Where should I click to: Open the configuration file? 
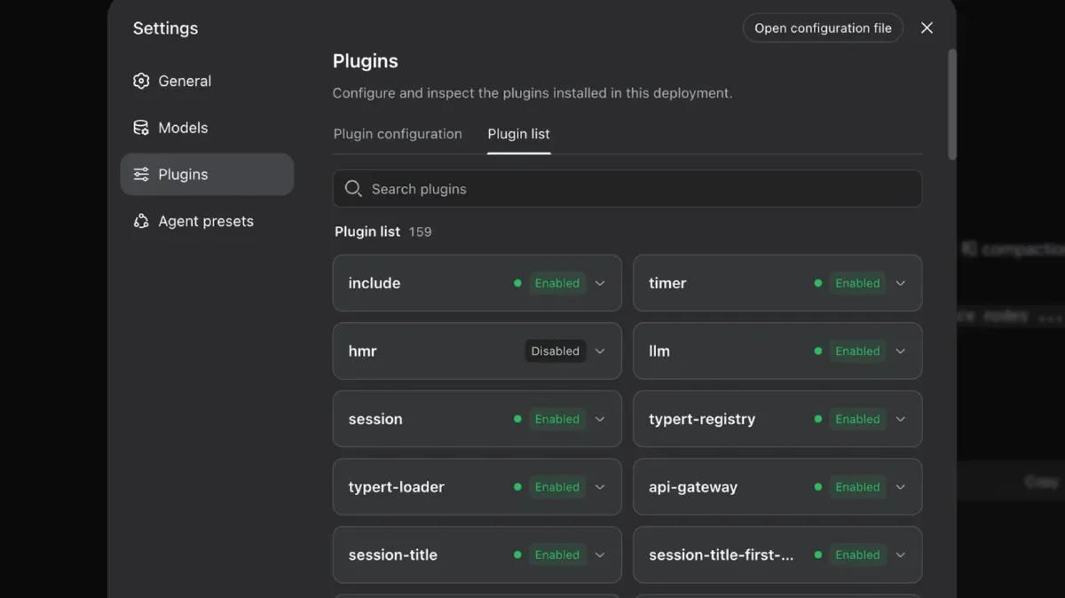823,28
